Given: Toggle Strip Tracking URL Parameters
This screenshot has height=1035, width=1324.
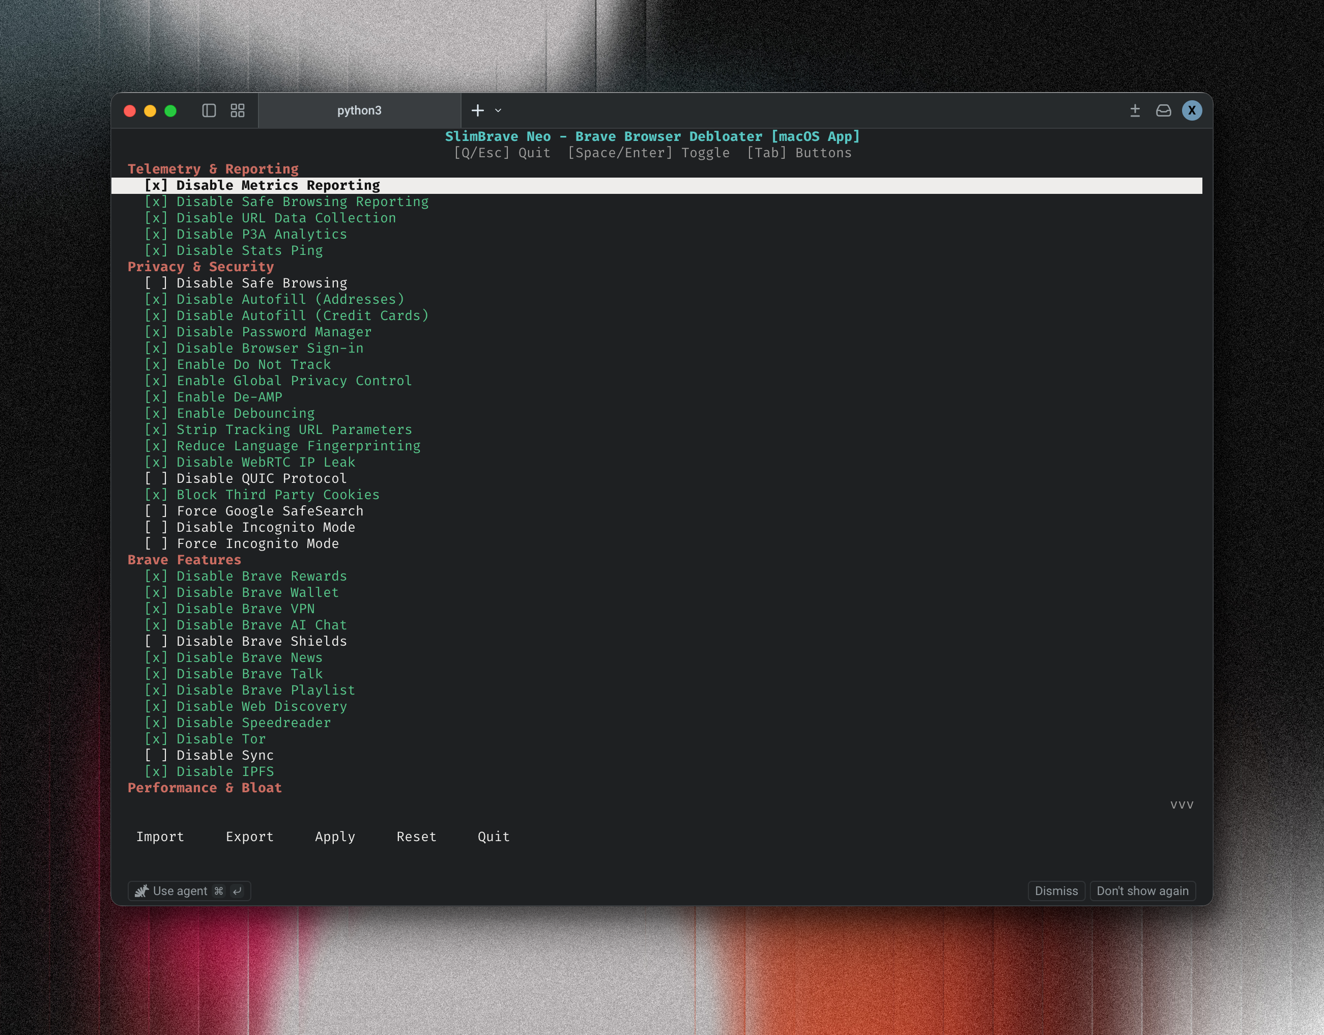Looking at the screenshot, I should click(278, 430).
